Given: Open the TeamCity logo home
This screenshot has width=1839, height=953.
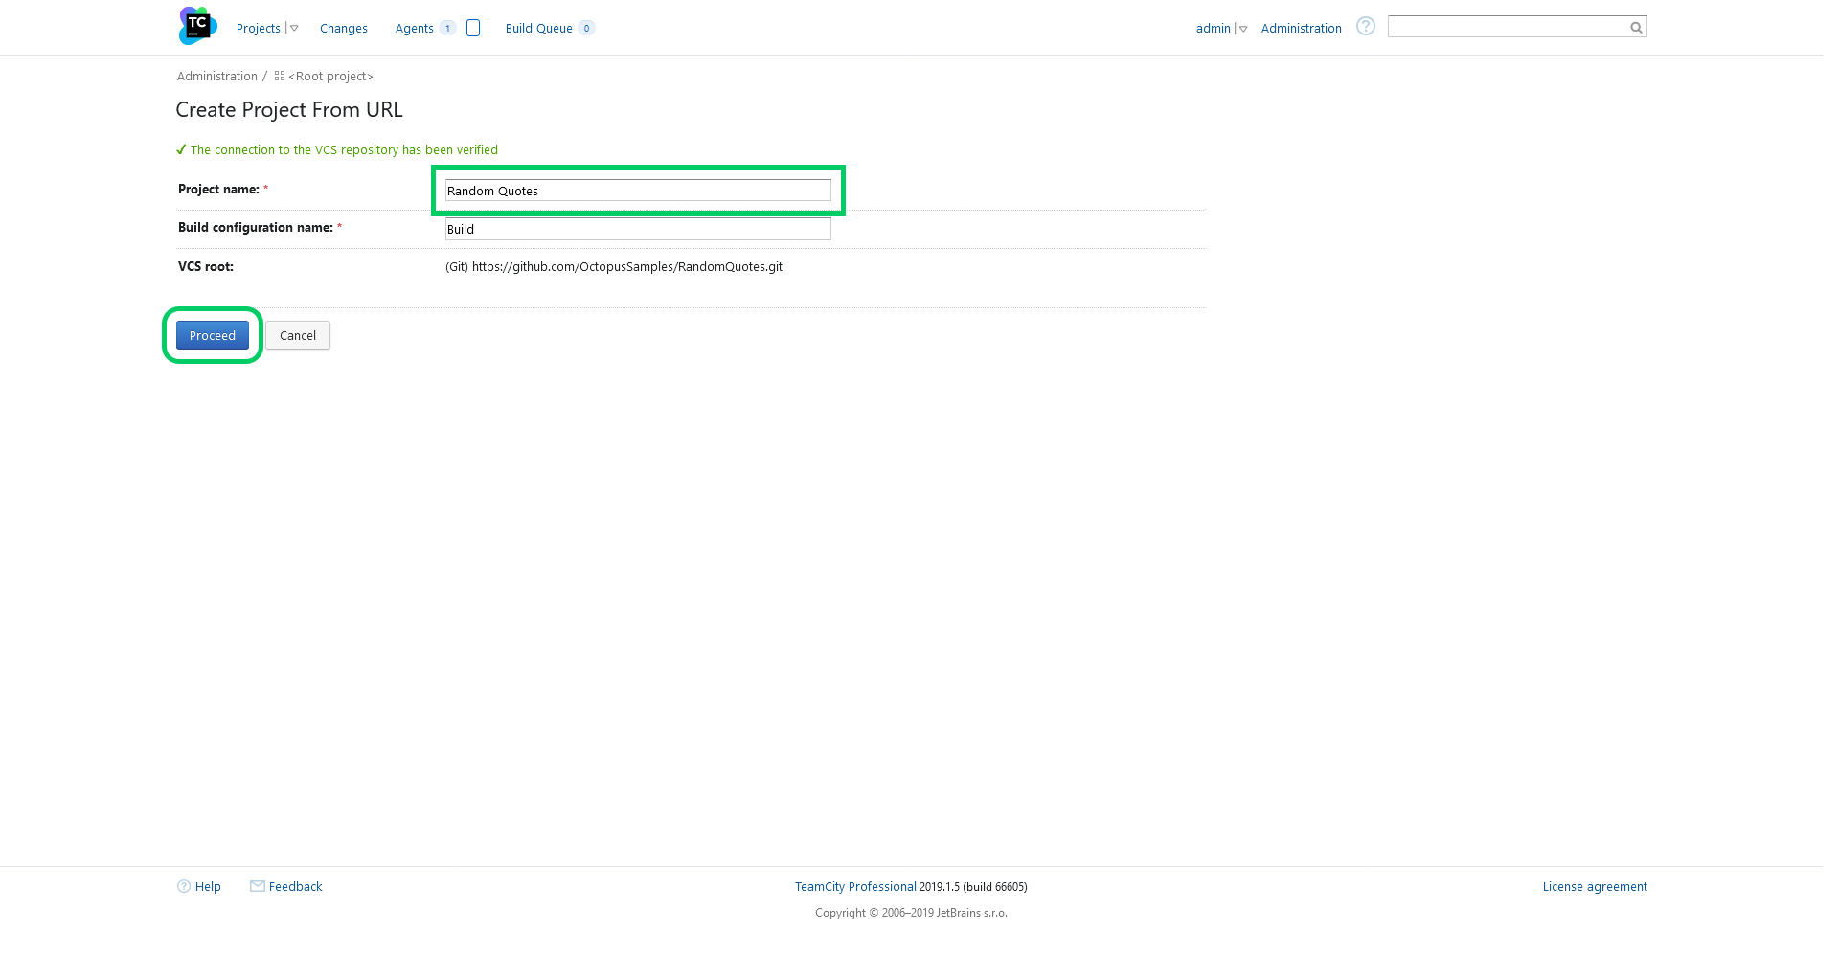Looking at the screenshot, I should pyautogui.click(x=198, y=26).
